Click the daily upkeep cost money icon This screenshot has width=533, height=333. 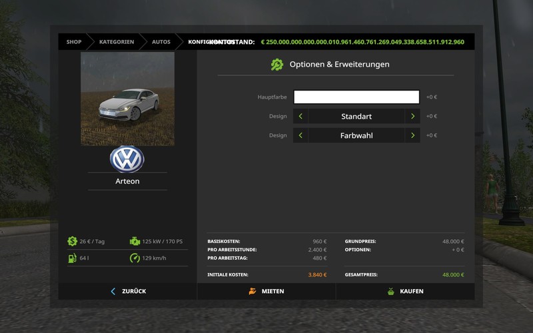point(72,241)
